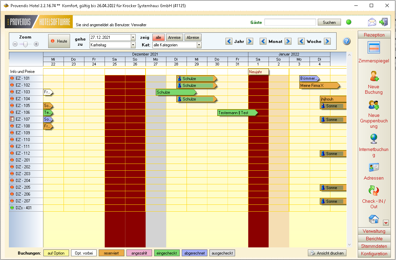
Task: Toggle the Abreise filter button
Action: [193, 37]
